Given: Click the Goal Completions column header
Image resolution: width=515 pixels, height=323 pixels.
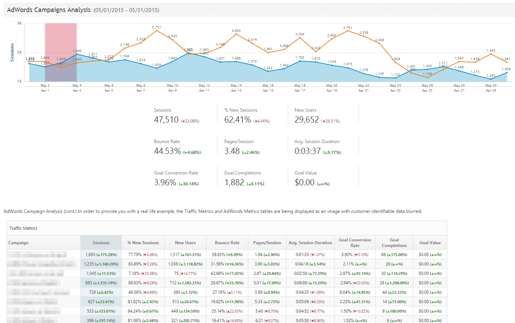Looking at the screenshot, I should point(394,243).
